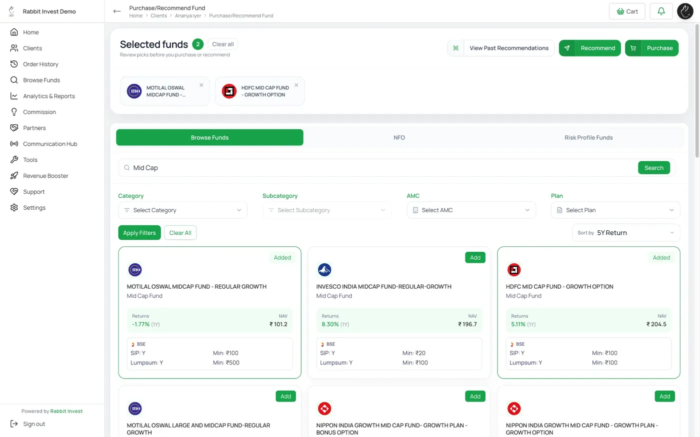Add Invesco India Midcap Fund

click(475, 258)
